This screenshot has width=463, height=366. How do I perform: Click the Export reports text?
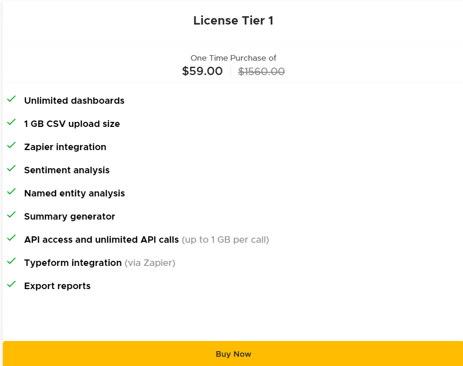[x=57, y=286]
